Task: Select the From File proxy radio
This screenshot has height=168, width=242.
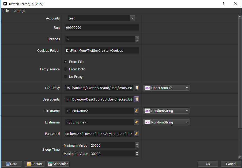Action: (x=66, y=62)
